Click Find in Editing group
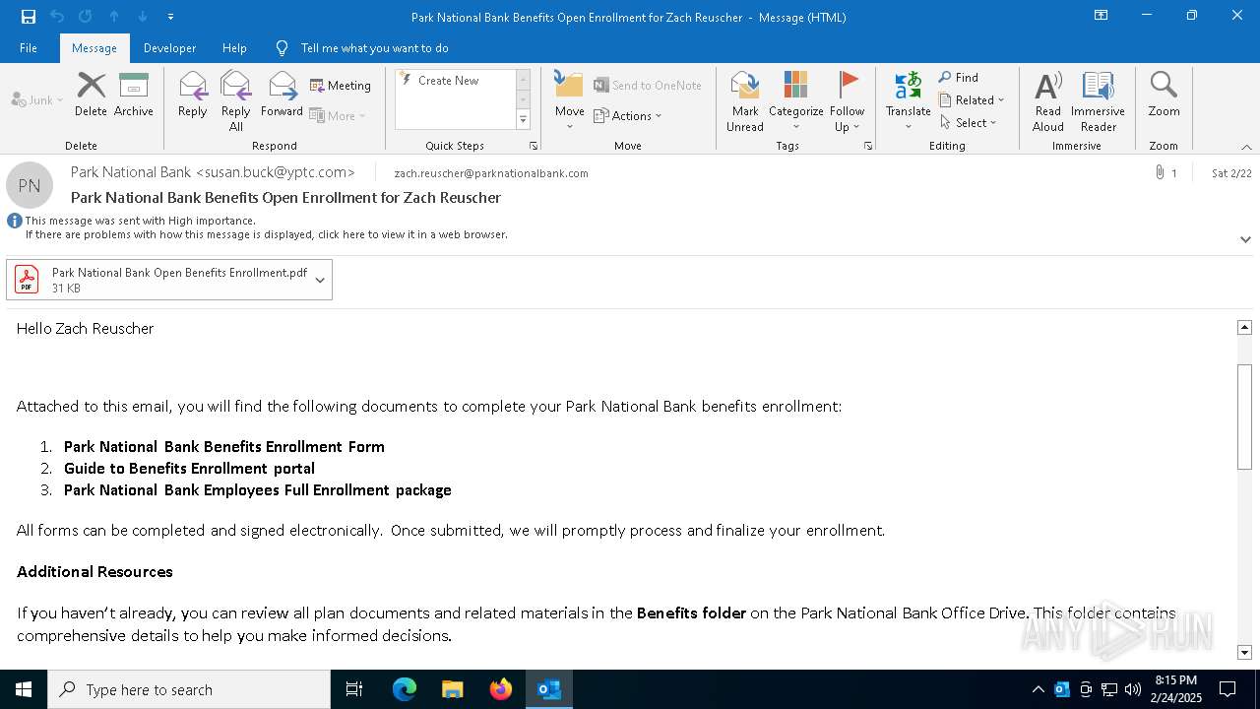 pos(959,78)
